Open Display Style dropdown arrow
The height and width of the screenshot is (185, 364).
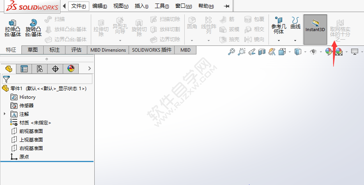305,52
